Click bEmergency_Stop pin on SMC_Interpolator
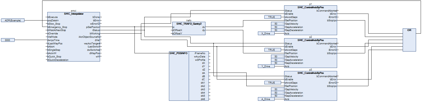This screenshot has width=423, height=111. click(x=57, y=27)
